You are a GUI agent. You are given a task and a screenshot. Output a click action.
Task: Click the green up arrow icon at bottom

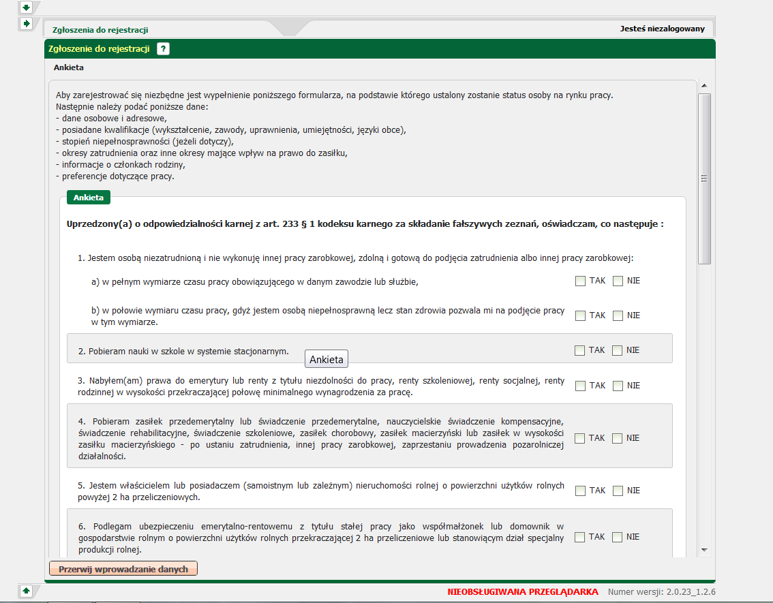[26, 590]
